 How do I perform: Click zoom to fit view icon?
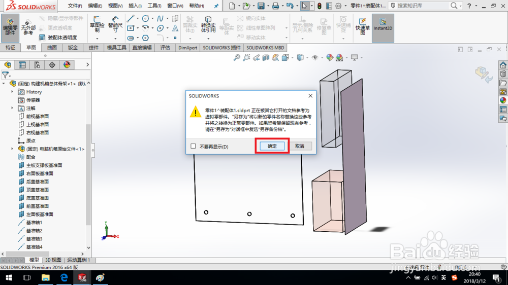point(237,58)
